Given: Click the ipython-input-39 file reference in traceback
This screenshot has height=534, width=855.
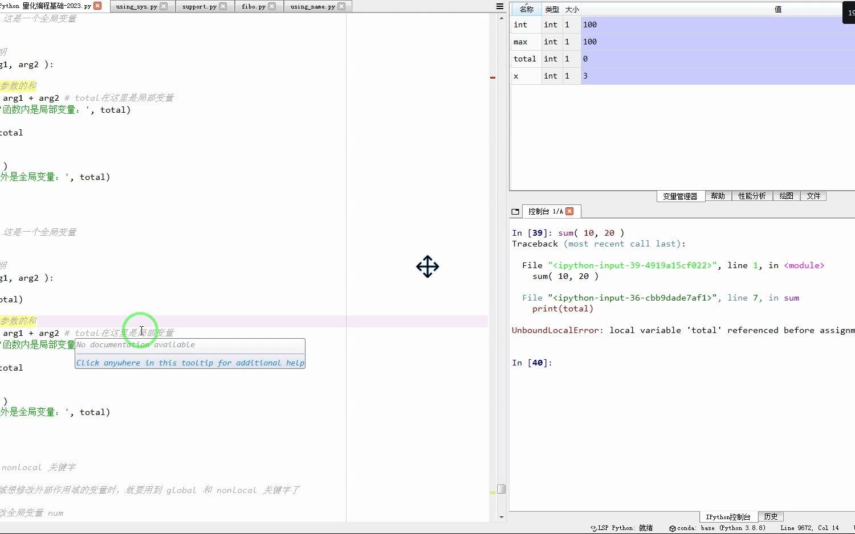Looking at the screenshot, I should click(x=633, y=265).
